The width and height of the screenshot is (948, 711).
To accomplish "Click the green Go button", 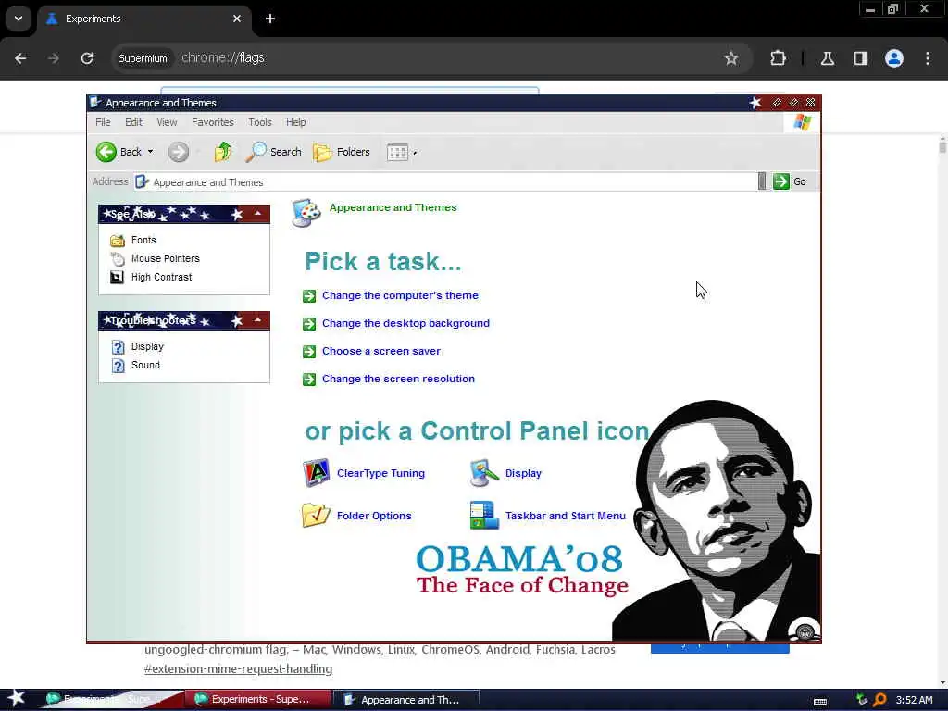I will click(790, 181).
